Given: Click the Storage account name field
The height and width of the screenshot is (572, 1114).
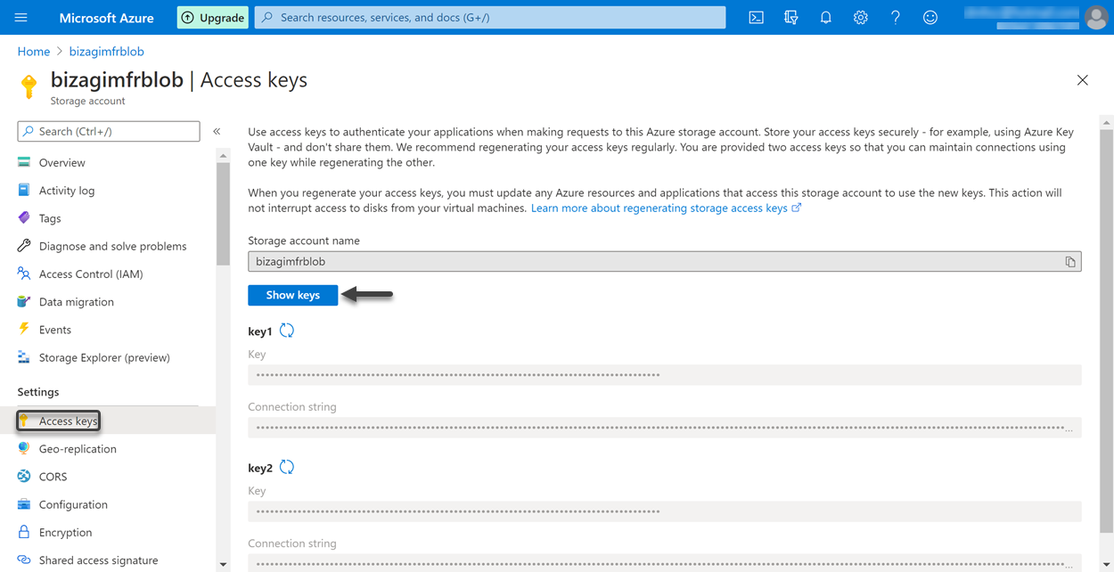Looking at the screenshot, I should [664, 262].
